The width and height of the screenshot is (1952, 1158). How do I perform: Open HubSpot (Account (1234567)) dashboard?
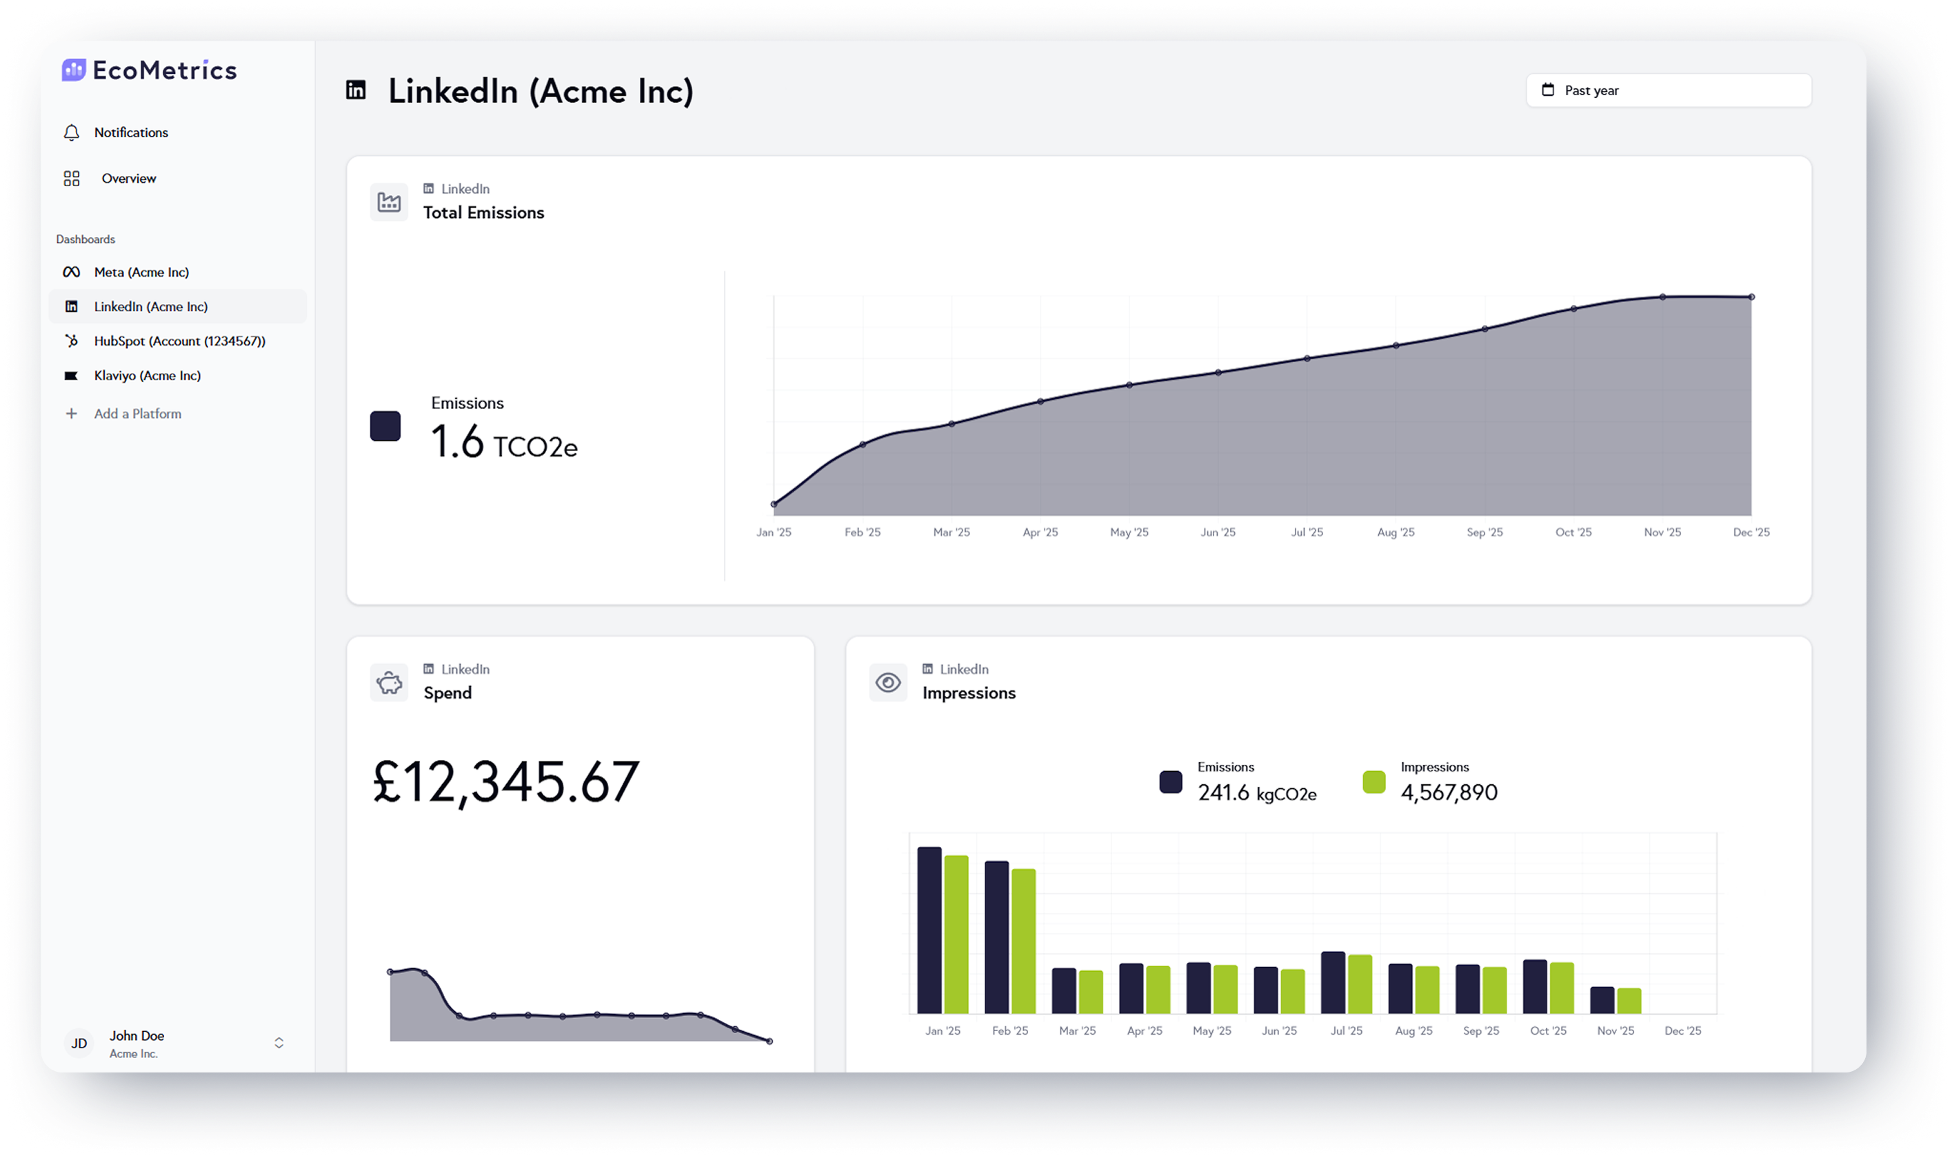click(x=179, y=341)
